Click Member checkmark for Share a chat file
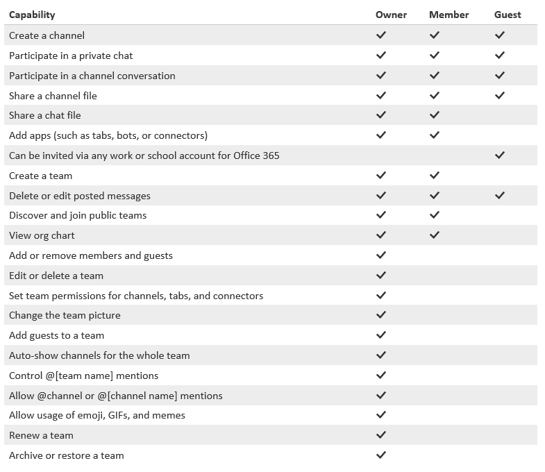Image resolution: width=545 pixels, height=472 pixels. 435,115
